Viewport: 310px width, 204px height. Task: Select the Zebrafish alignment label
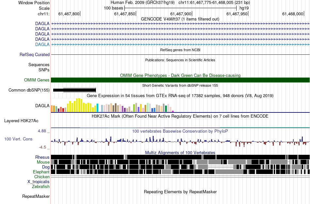41,186
